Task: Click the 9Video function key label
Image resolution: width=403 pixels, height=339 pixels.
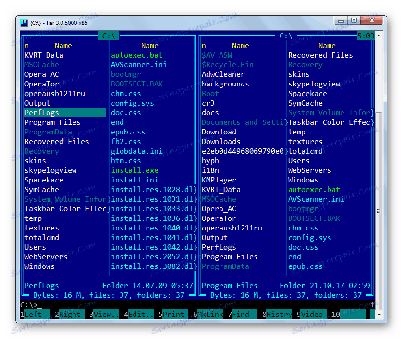Action: pos(312,315)
